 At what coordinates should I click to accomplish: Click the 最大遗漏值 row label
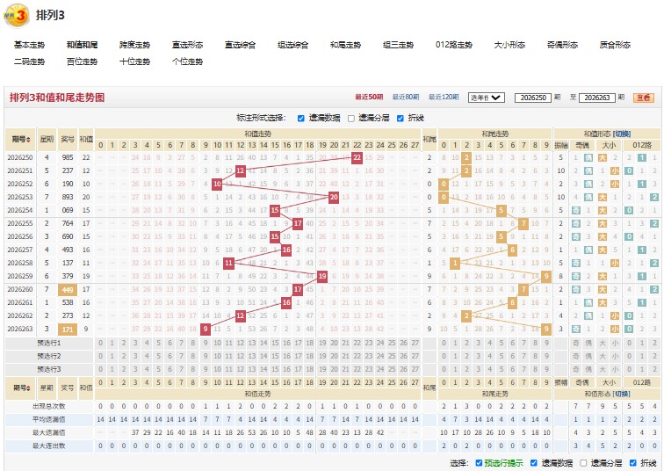(x=49, y=432)
